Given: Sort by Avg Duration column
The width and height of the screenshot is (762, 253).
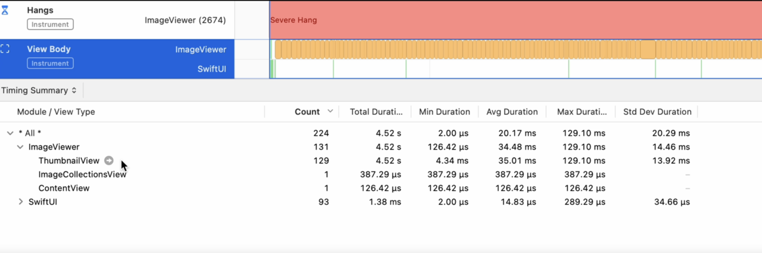Looking at the screenshot, I should click(512, 112).
